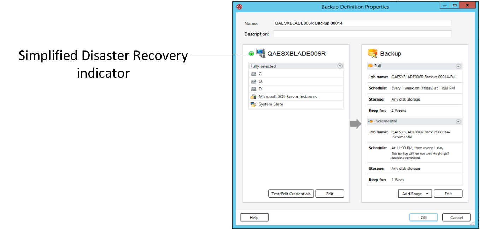Edit the server selections
The width and height of the screenshot is (480, 230).
click(x=330, y=194)
